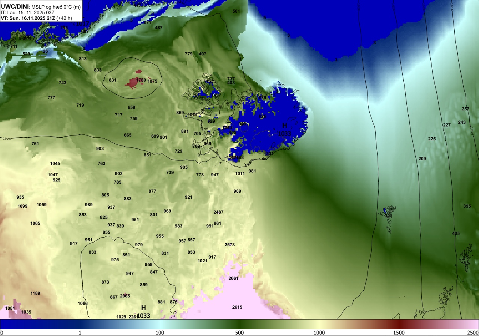Click the value 1189
Screen dimensions: 479x336
(x=35, y=293)
